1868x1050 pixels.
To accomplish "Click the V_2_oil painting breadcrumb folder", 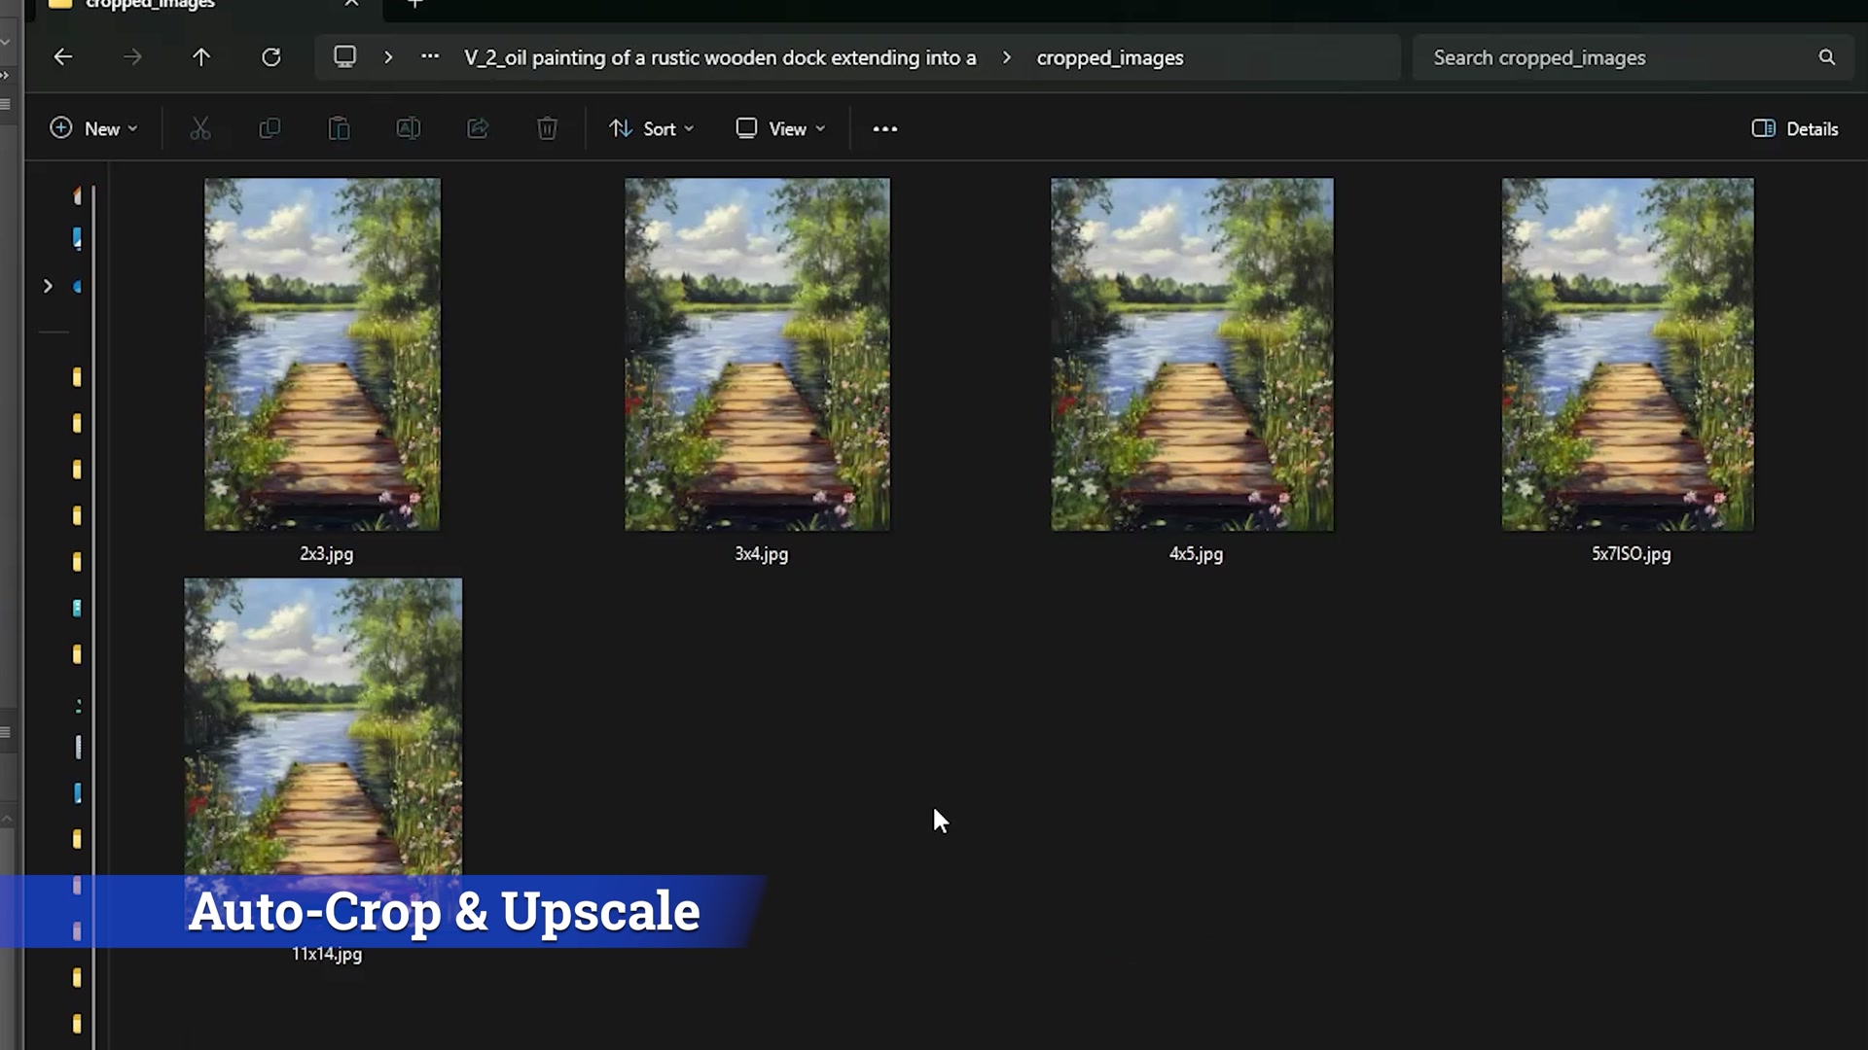I will 720,57.
